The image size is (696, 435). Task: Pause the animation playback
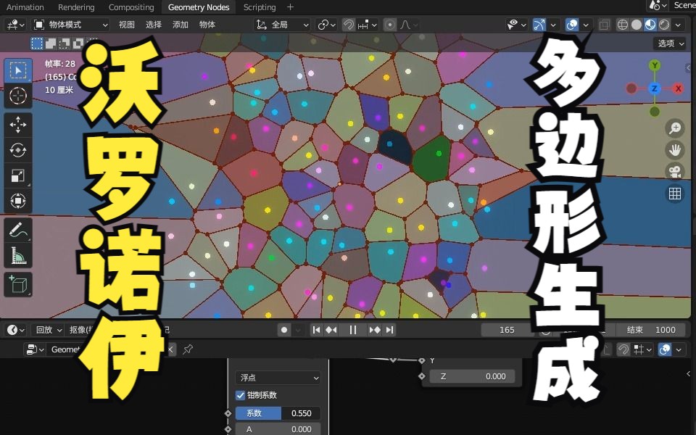click(353, 330)
